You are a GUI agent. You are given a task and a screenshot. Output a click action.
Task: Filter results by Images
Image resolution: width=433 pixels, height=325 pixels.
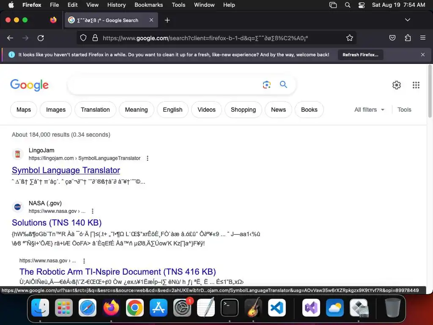(x=56, y=110)
